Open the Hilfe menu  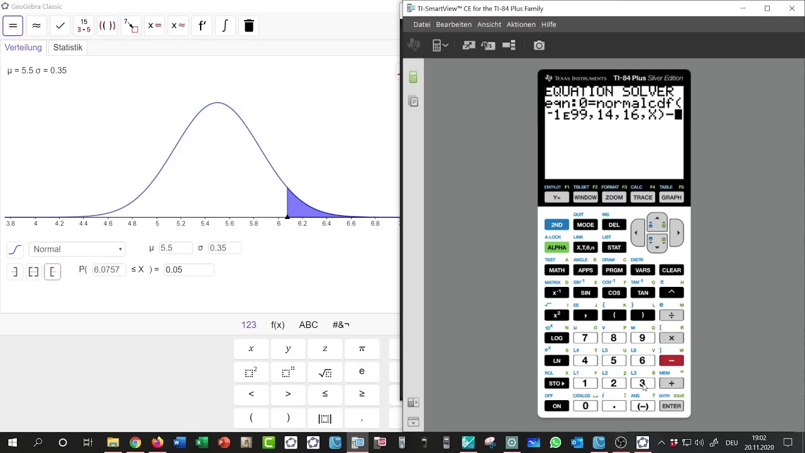pyautogui.click(x=548, y=25)
